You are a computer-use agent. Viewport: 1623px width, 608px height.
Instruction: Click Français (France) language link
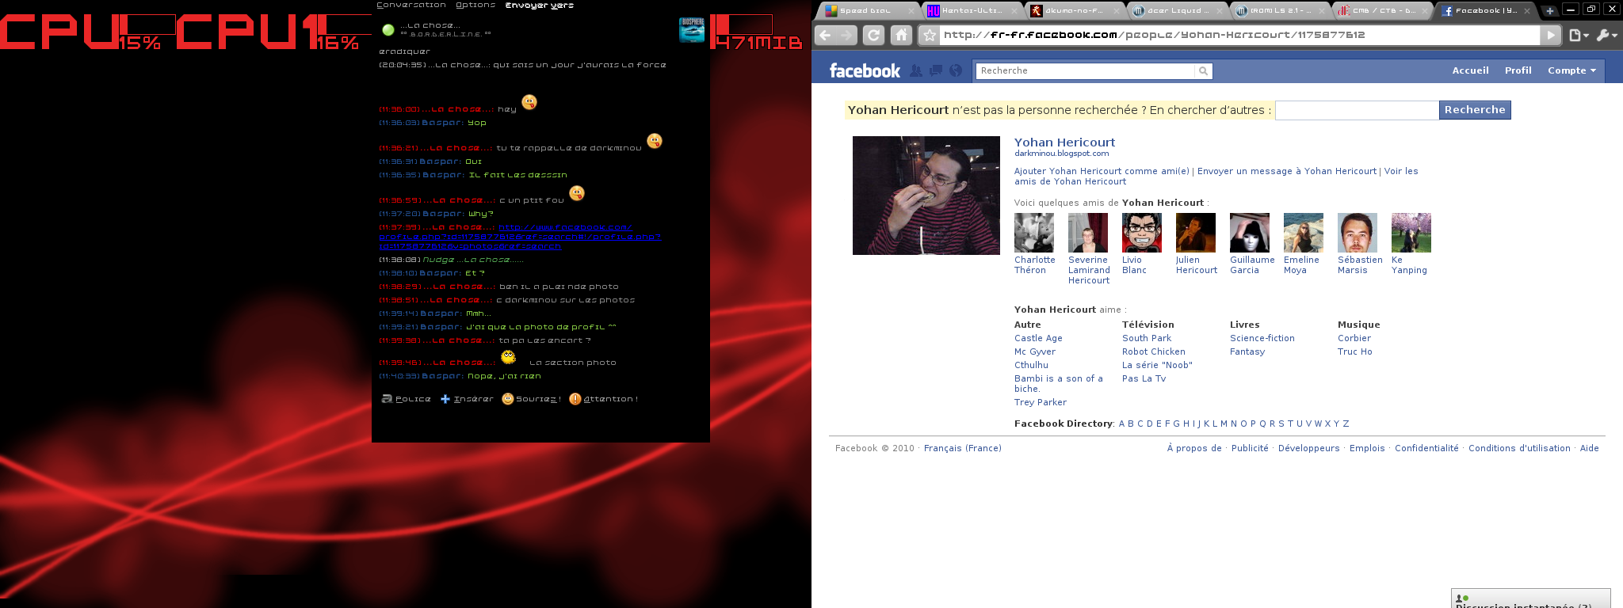[963, 448]
